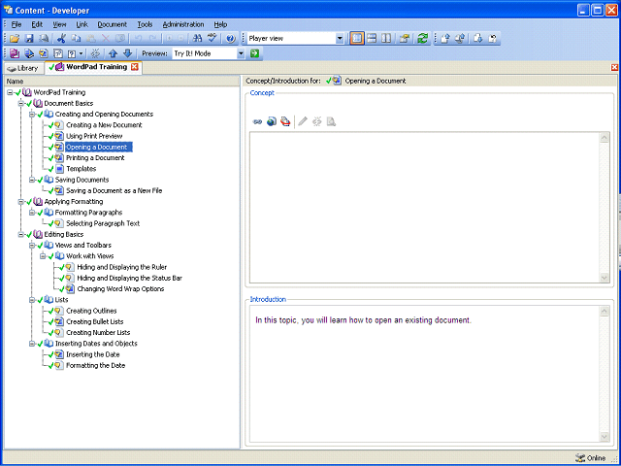This screenshot has height=466, width=621.
Task: Click the globe web page icon in Concept
Action: coord(272,121)
